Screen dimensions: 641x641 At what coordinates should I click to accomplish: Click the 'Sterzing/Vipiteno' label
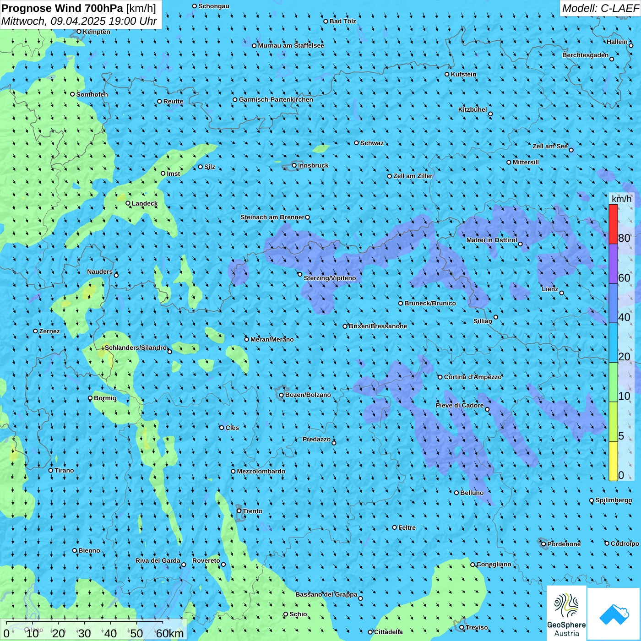click(x=330, y=278)
